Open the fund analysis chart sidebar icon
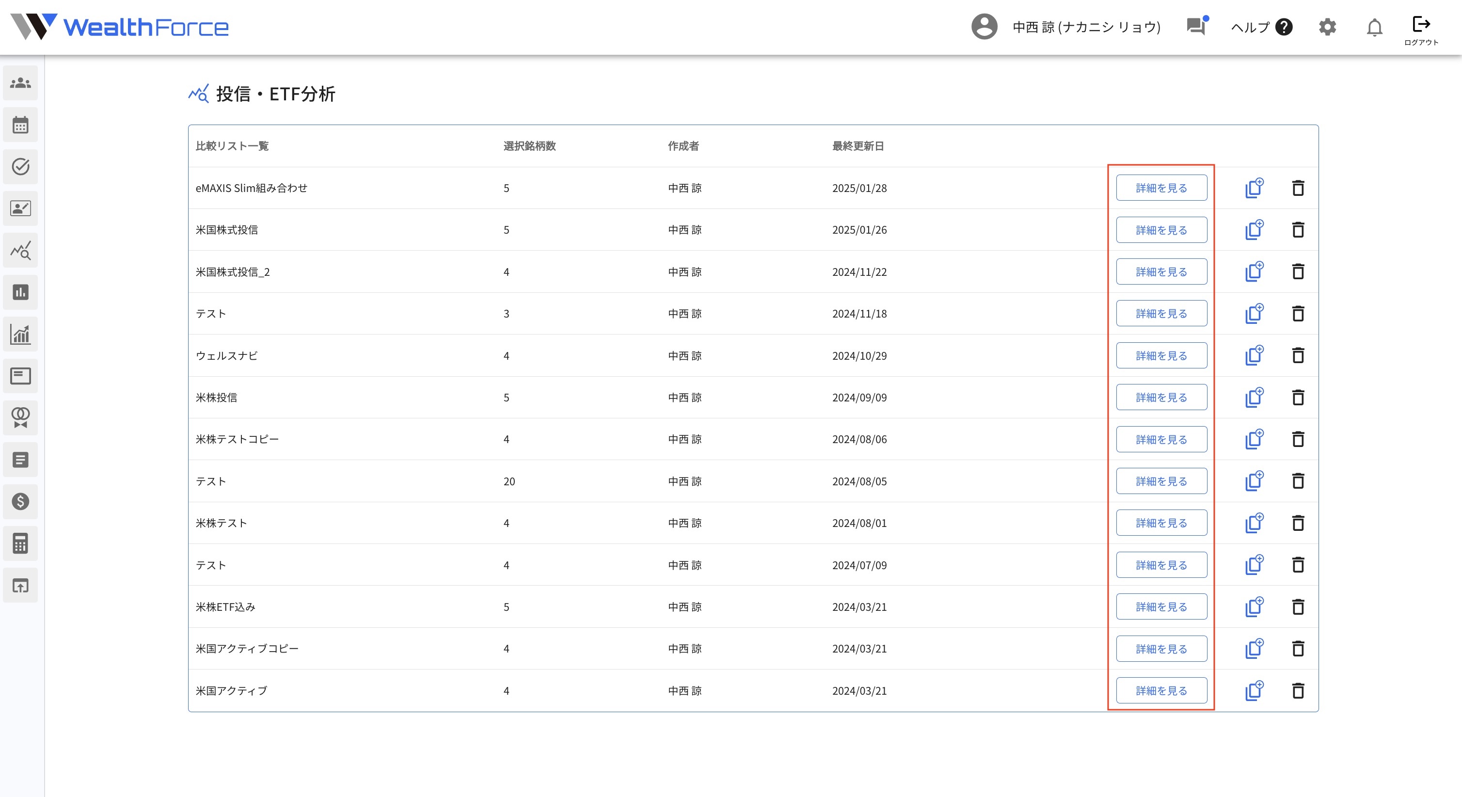This screenshot has width=1462, height=797. coord(20,250)
